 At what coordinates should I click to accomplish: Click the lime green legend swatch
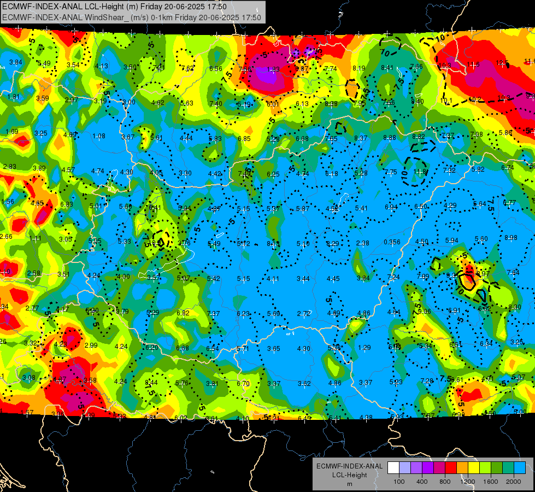[485, 468]
